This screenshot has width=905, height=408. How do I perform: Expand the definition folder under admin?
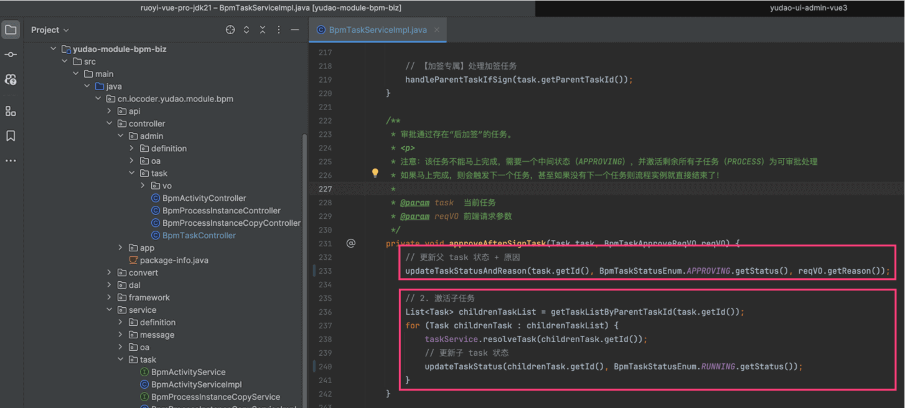click(x=132, y=149)
